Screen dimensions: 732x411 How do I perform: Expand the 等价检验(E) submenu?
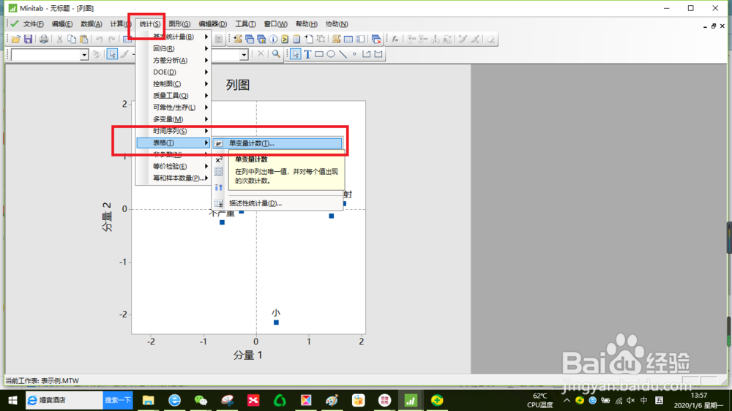[173, 166]
